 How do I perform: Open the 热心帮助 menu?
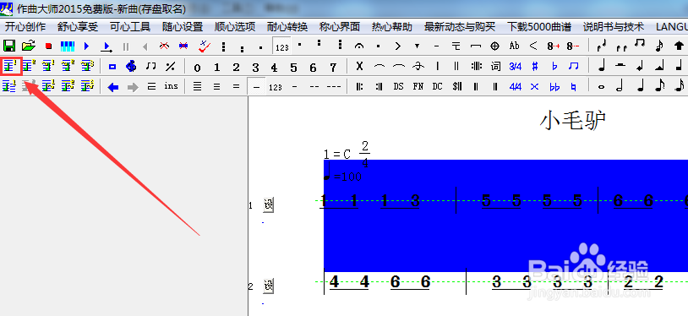pyautogui.click(x=392, y=27)
